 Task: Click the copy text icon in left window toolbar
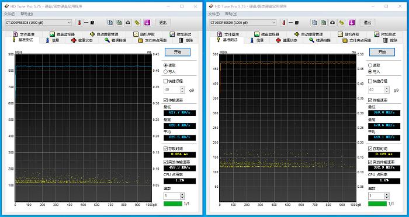(x=110, y=23)
